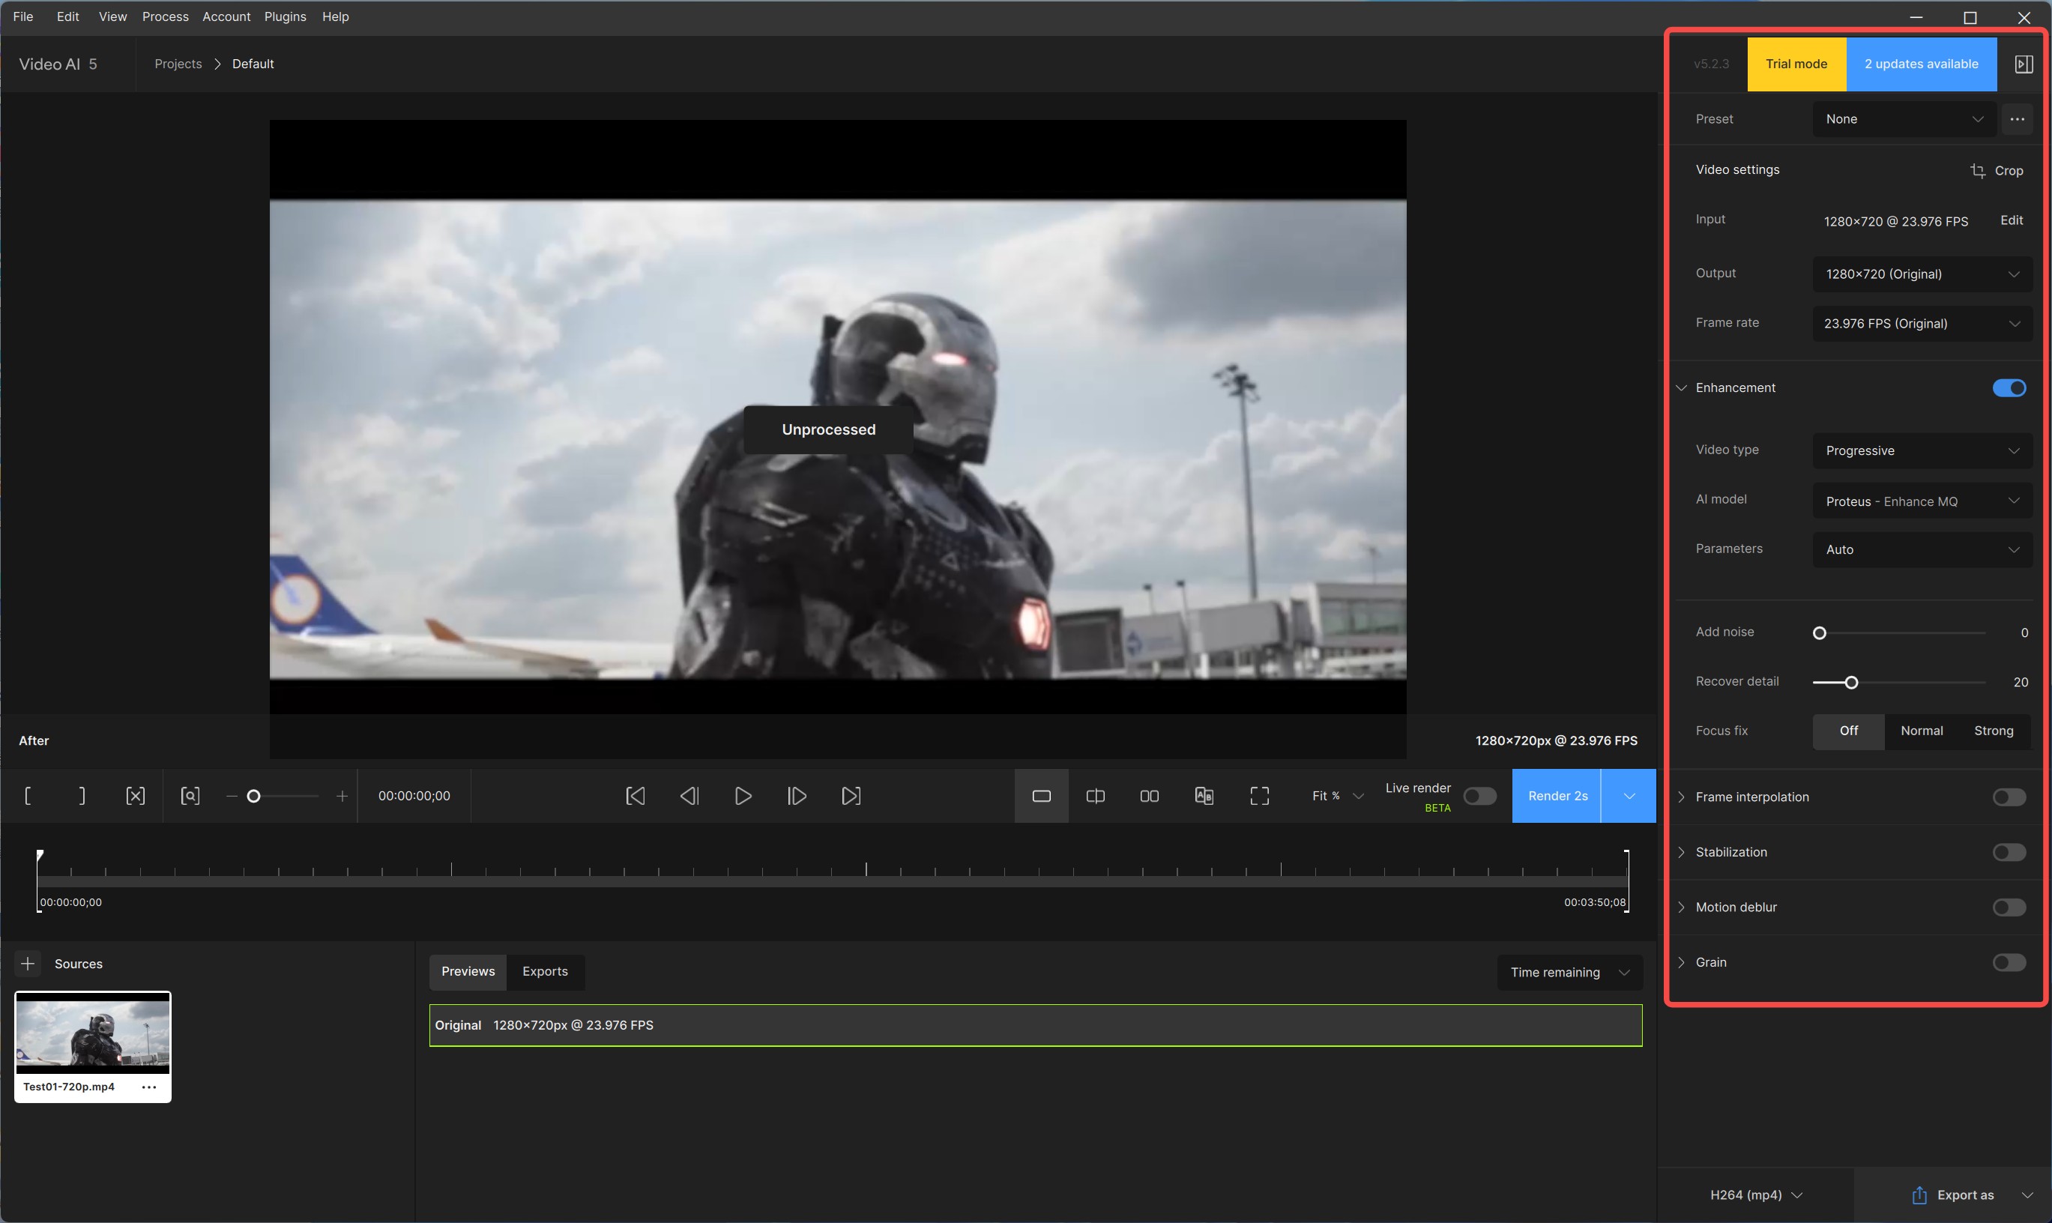Click the zoom-to-selection bracket magnifier icon

point(190,795)
